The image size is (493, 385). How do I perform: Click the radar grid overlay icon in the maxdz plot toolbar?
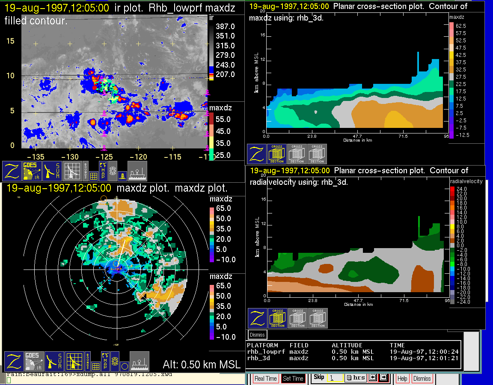74,361
